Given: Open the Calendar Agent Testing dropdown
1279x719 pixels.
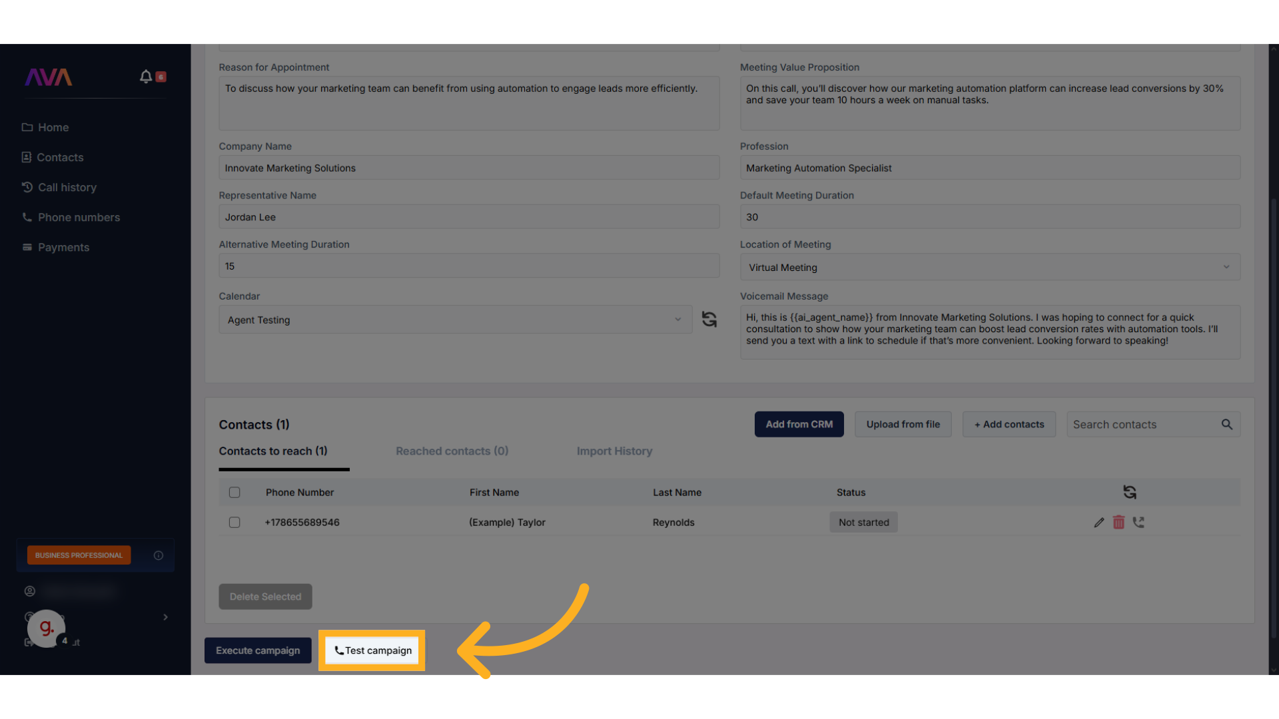Looking at the screenshot, I should 455,320.
